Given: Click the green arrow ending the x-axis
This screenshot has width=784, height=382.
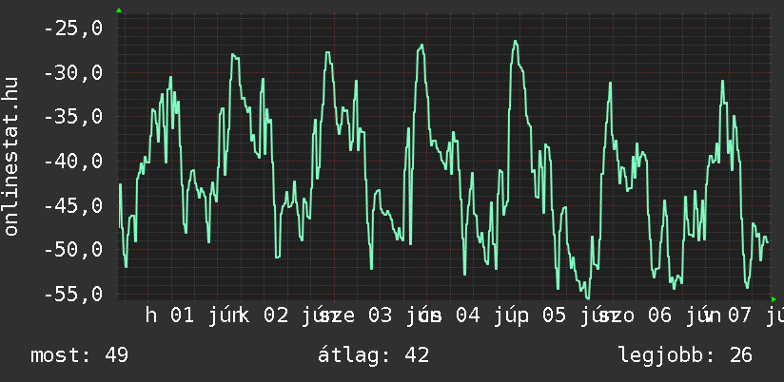Looking at the screenshot, I should pos(774,299).
